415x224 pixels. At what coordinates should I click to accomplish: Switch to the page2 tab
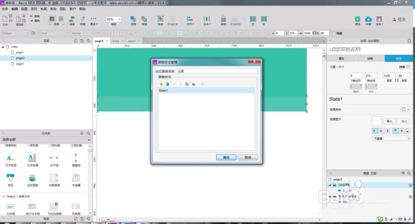(x=99, y=41)
